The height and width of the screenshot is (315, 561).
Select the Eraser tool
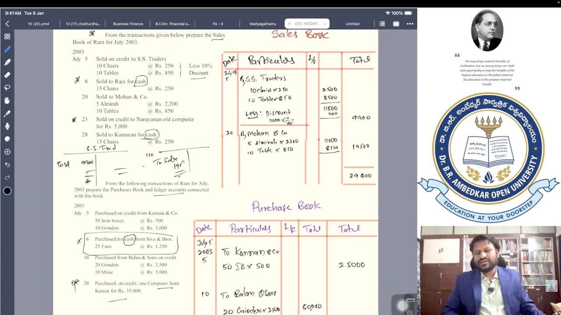click(x=7, y=75)
